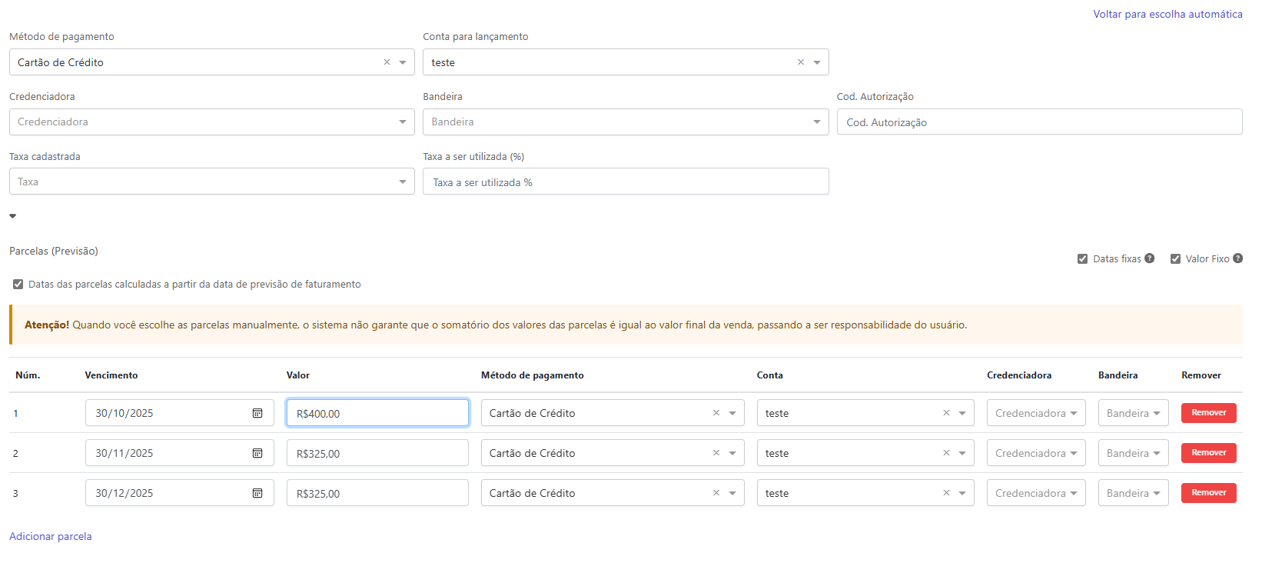The height and width of the screenshot is (573, 1262).
Task: Click help icon next to Valor Fixo
Action: (x=1237, y=258)
